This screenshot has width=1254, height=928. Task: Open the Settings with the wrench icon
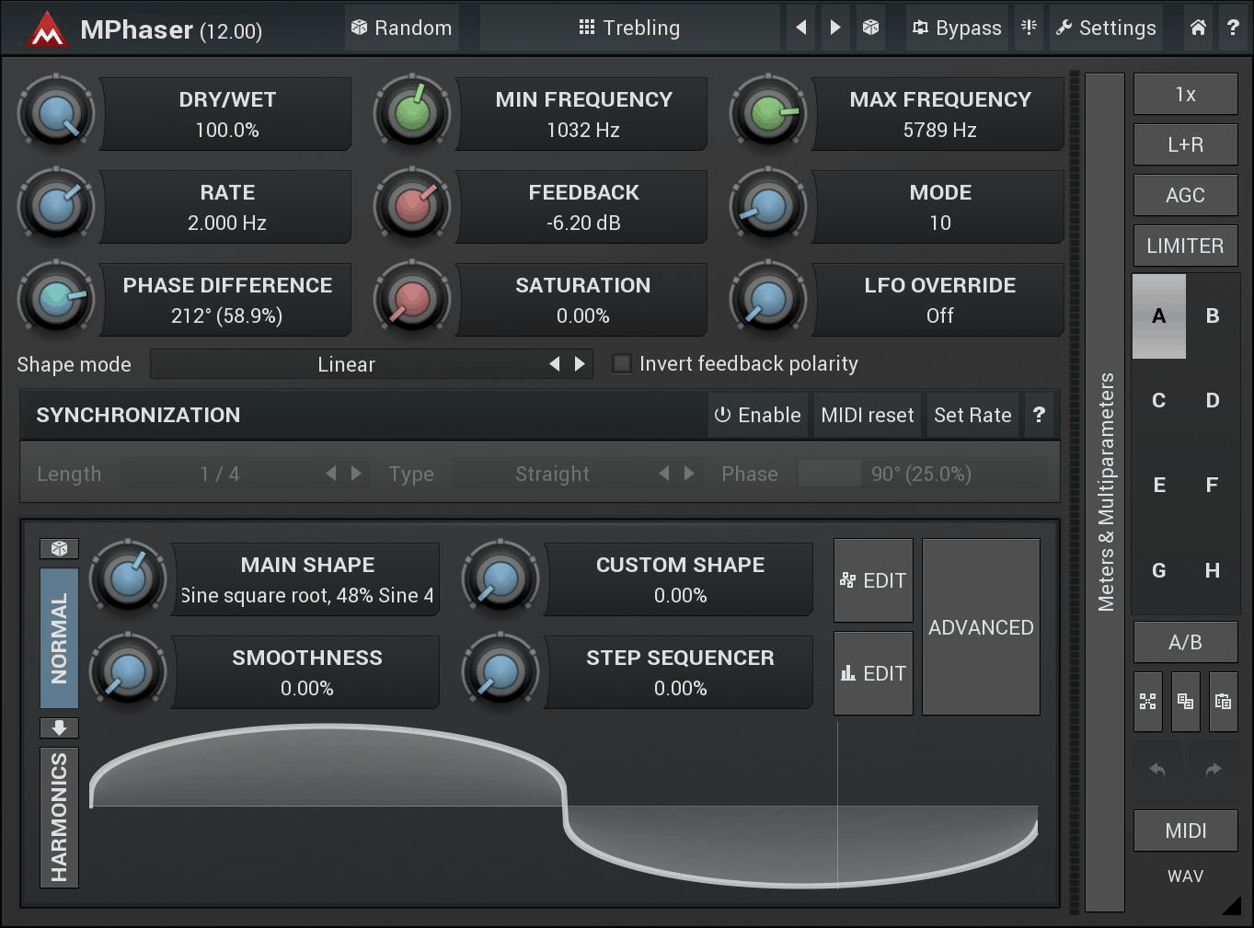(x=1106, y=28)
